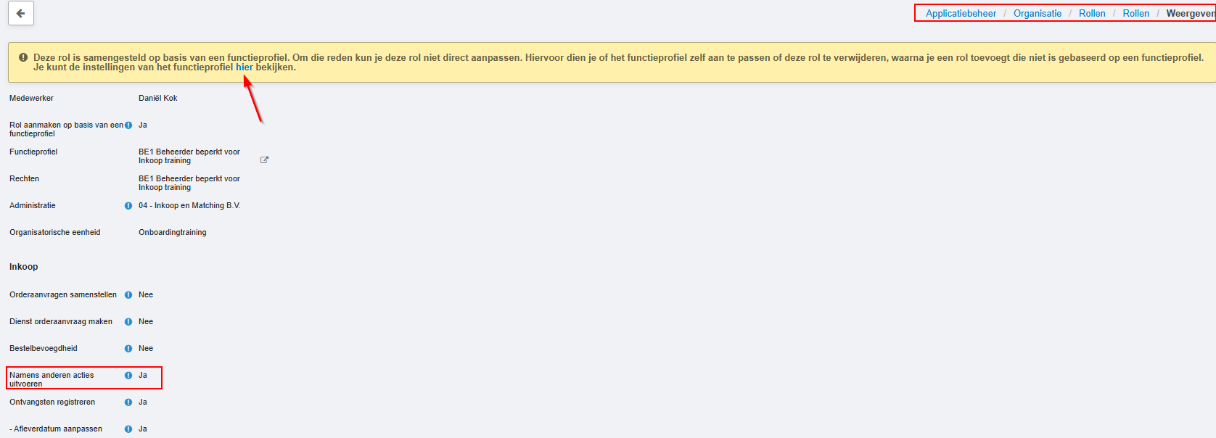Click info icon for Rol aanmaken op basis
This screenshot has height=438, width=1216.
pos(128,125)
